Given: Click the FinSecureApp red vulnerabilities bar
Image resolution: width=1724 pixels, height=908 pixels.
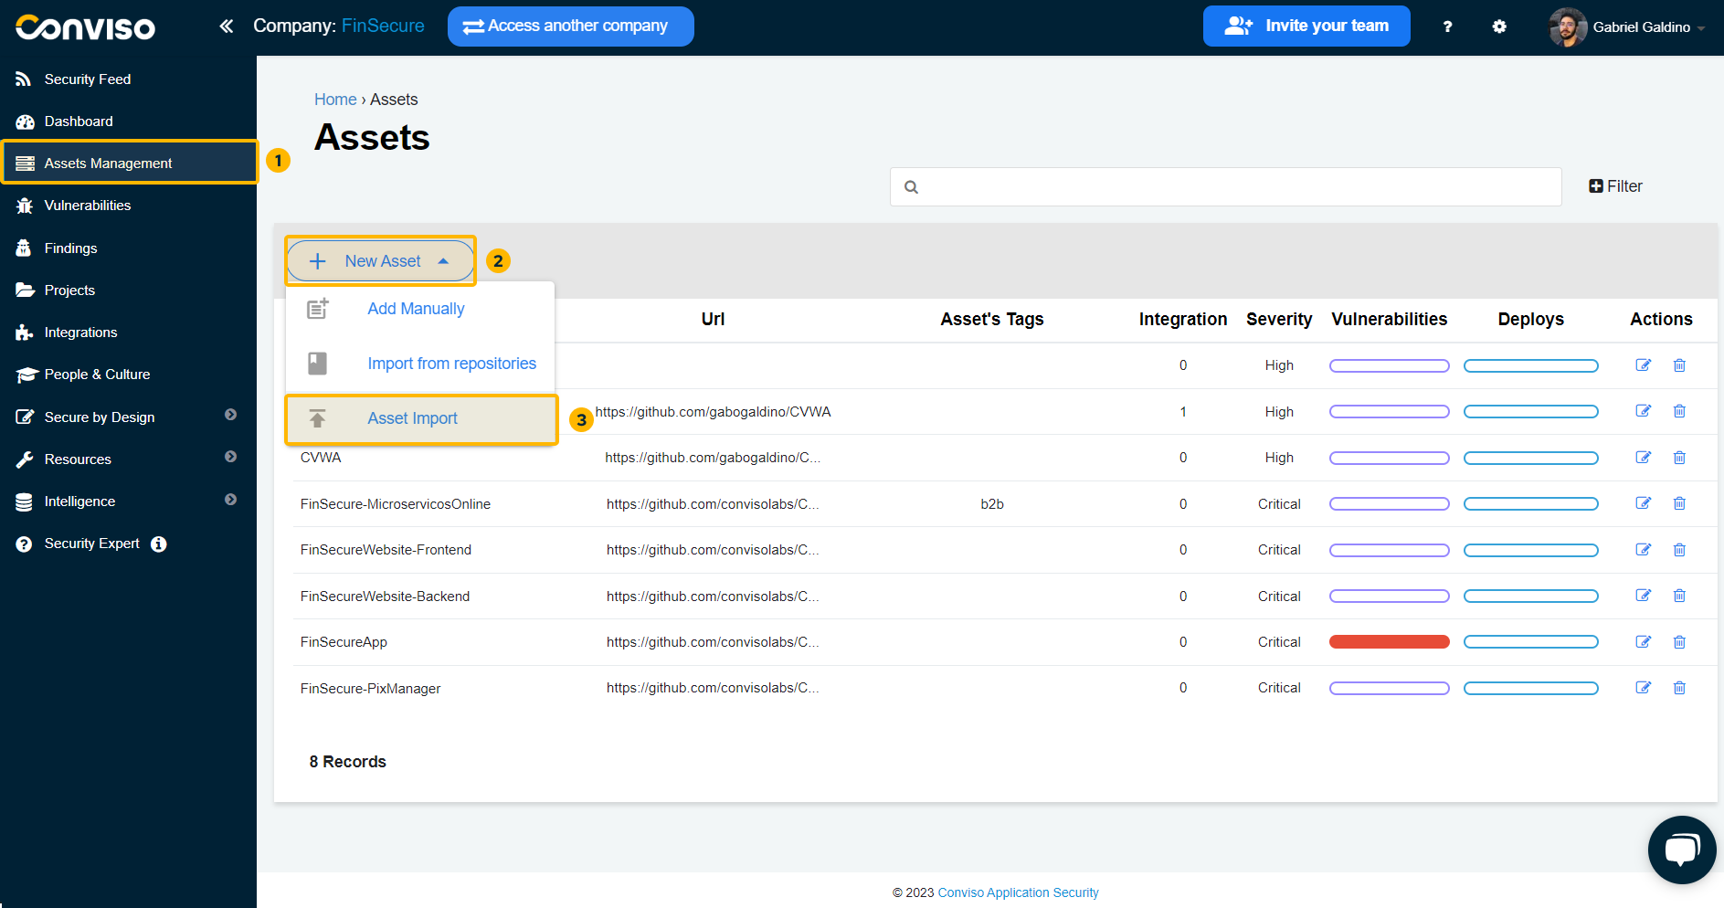Looking at the screenshot, I should (x=1389, y=642).
